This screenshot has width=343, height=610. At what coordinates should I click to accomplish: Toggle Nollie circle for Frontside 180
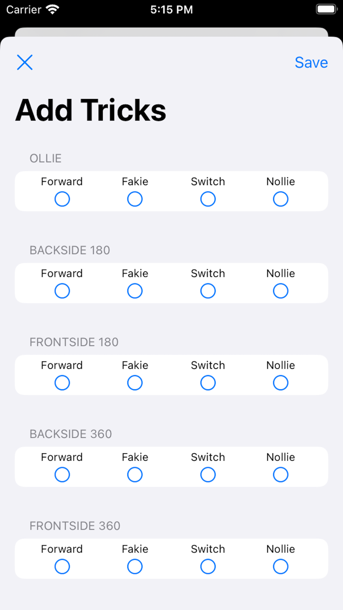click(281, 382)
